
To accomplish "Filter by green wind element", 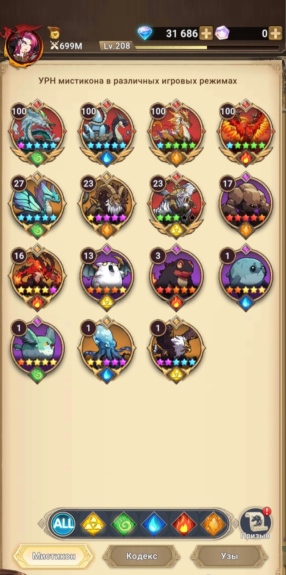I will 124,524.
